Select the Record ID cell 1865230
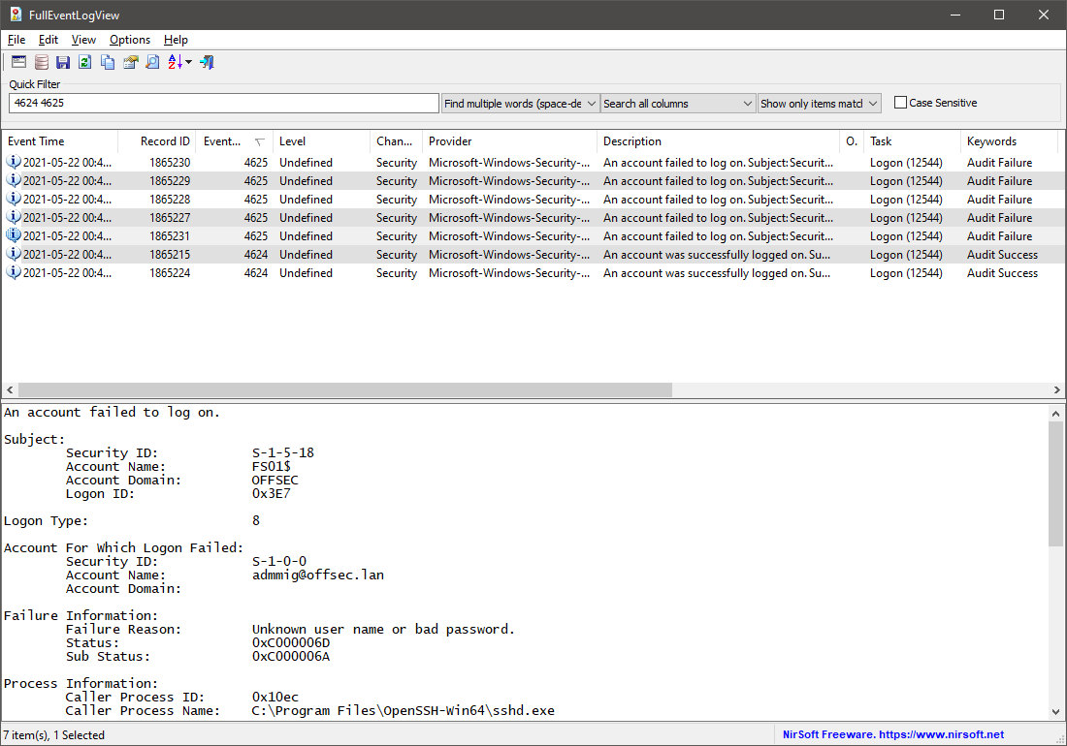The width and height of the screenshot is (1067, 746). point(170,163)
